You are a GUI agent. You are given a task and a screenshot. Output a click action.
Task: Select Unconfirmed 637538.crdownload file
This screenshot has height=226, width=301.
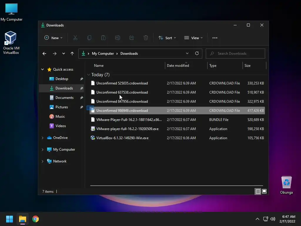tap(177, 92)
